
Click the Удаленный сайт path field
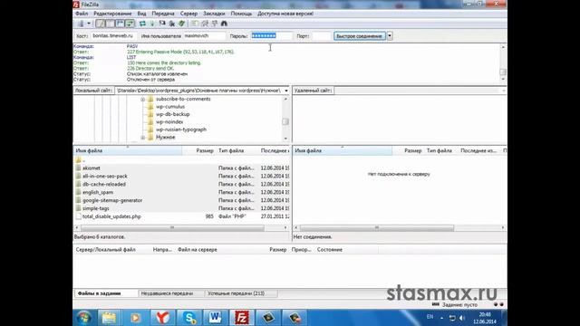tap(420, 91)
